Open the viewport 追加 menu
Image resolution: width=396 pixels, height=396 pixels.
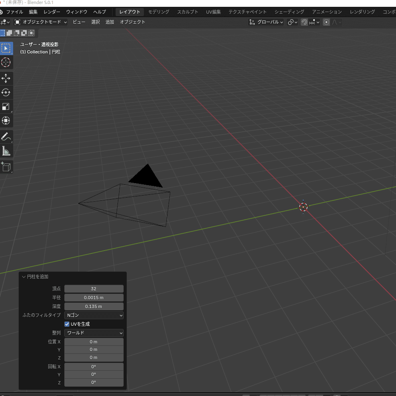click(x=110, y=22)
